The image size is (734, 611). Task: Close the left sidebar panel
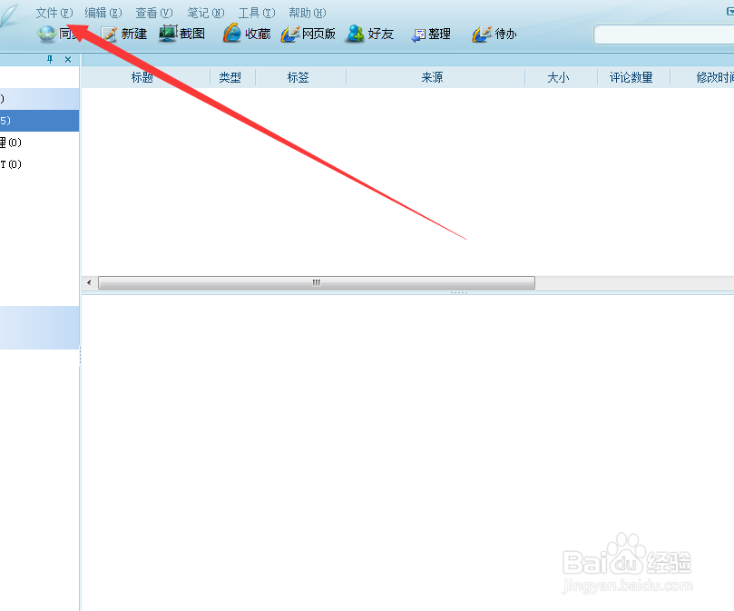(68, 60)
